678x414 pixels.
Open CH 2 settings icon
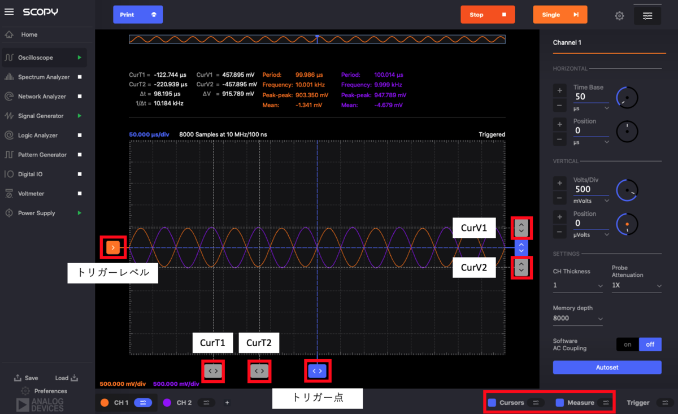(206, 403)
